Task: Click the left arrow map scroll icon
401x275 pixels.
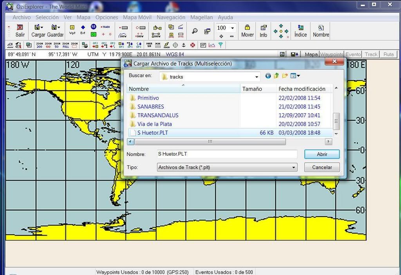Action: pos(275,31)
